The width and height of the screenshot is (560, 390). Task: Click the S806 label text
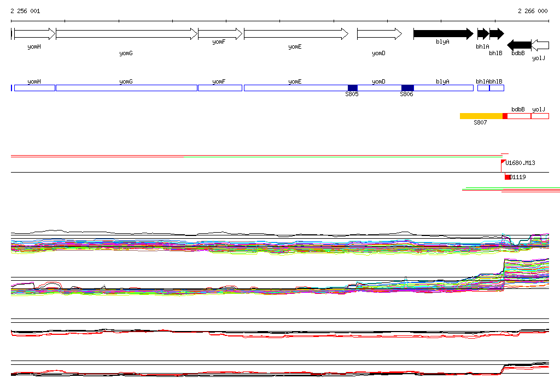pos(406,94)
